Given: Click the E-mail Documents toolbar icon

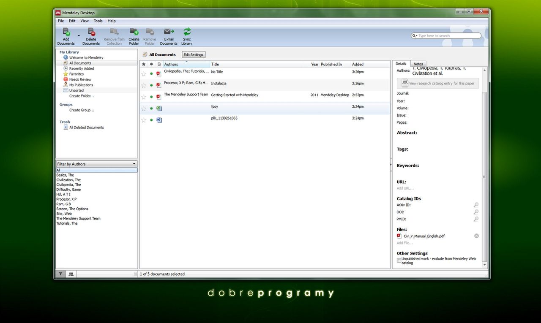Looking at the screenshot, I should (x=169, y=32).
